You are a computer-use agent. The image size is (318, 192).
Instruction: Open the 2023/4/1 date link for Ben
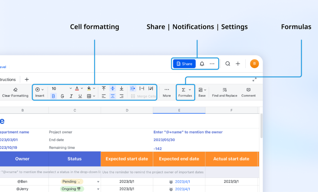coord(182,181)
